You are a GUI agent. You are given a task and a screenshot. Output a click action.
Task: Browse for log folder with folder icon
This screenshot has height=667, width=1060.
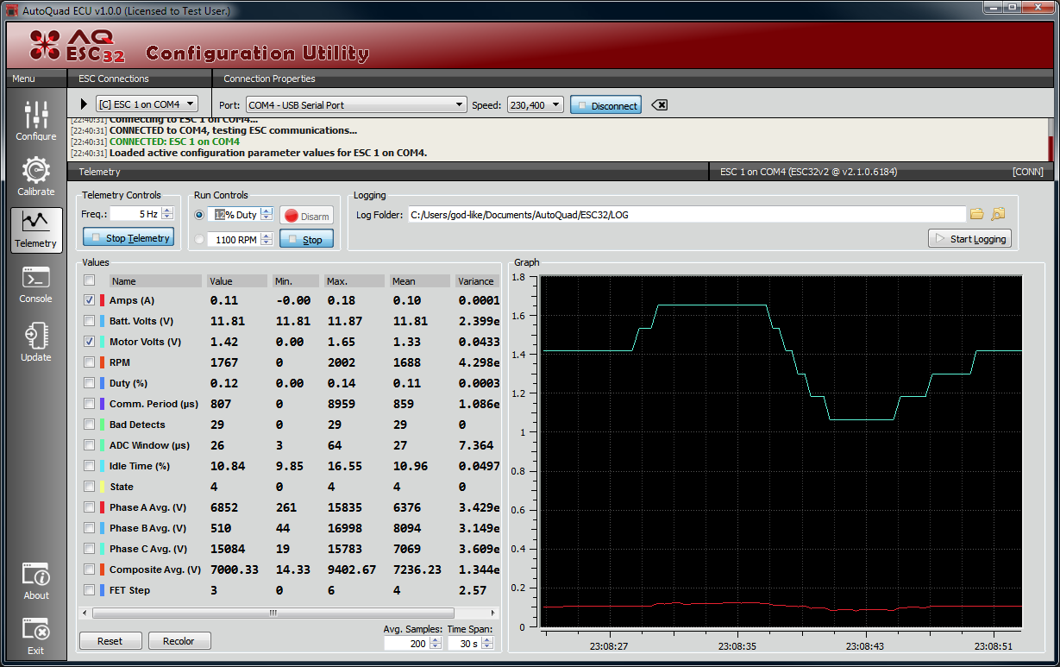977,214
